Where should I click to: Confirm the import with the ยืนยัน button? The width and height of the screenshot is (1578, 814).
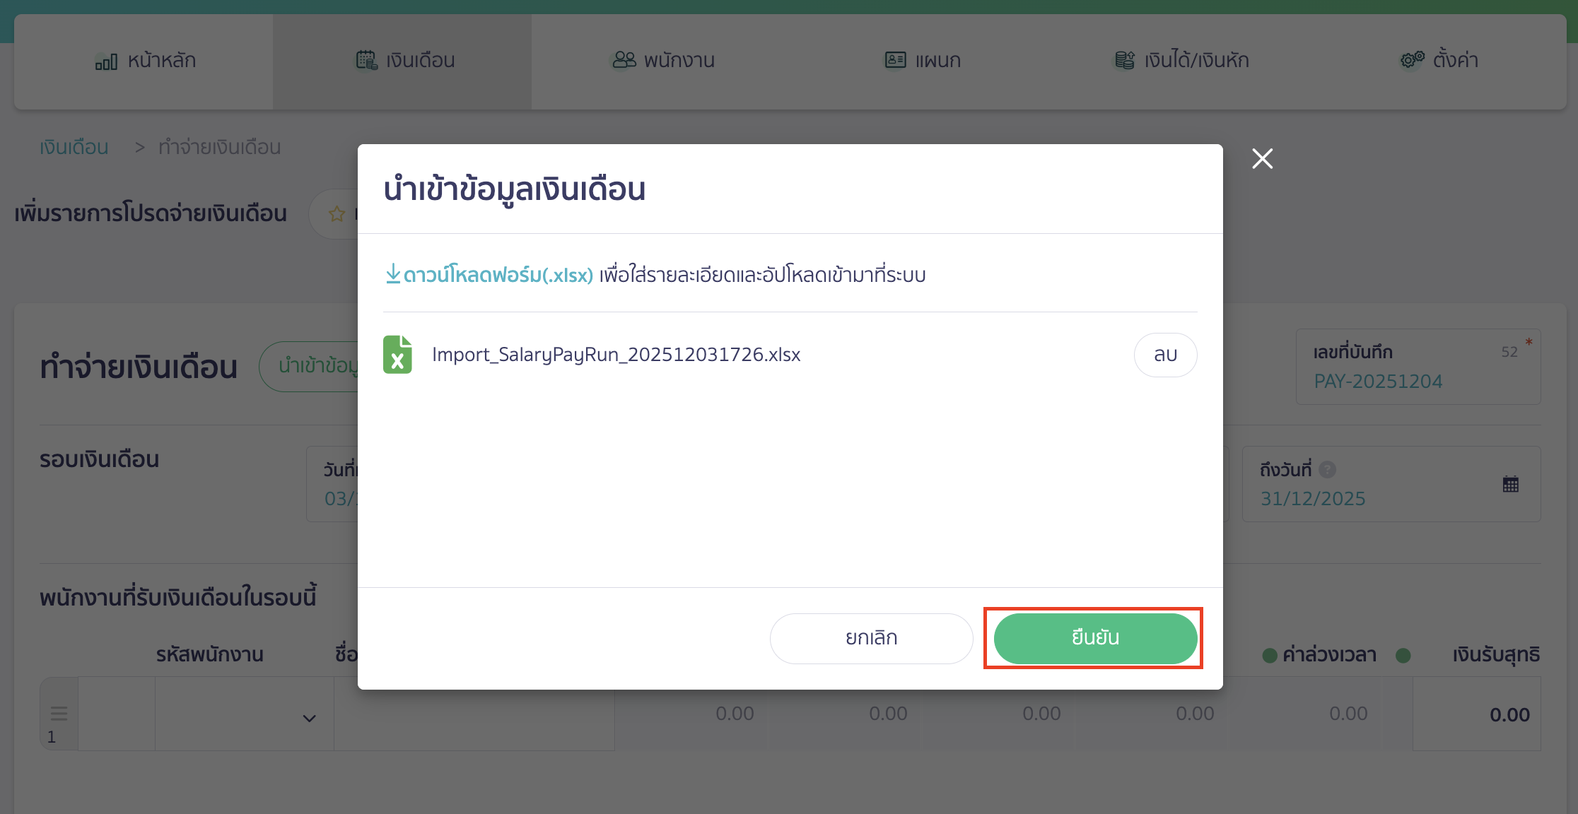click(1093, 637)
